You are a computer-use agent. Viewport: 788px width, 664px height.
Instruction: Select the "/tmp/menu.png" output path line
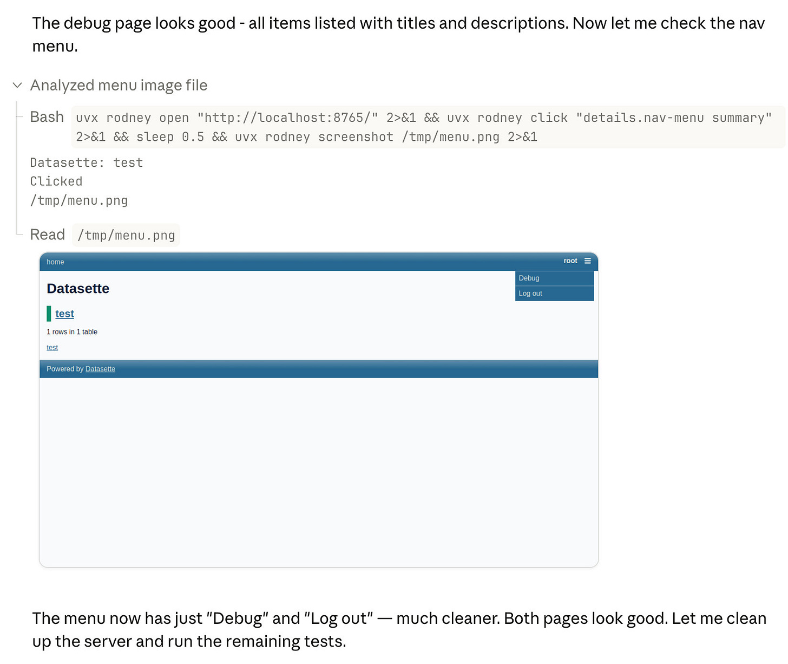(79, 200)
